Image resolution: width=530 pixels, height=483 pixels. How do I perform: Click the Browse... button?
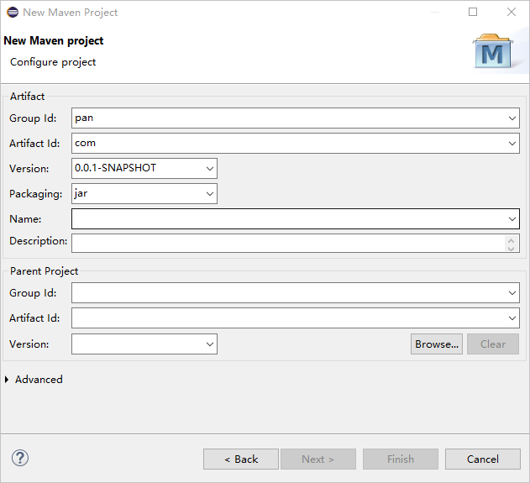[437, 344]
